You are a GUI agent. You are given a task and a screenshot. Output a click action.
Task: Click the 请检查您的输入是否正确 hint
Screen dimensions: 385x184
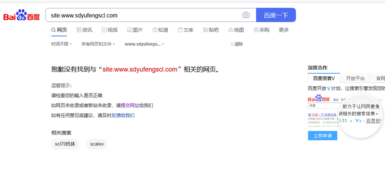pyautogui.click(x=77, y=95)
